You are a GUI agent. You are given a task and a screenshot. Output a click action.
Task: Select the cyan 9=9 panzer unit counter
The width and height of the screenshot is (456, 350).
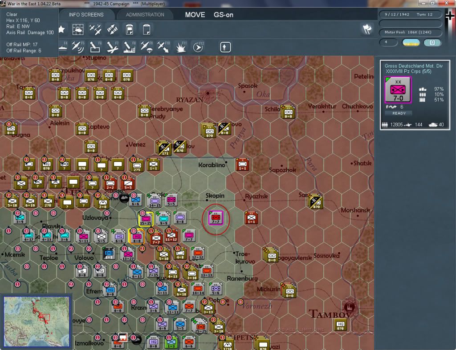point(163,219)
